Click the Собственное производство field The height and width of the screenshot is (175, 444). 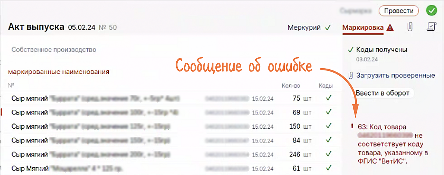(x=54, y=50)
